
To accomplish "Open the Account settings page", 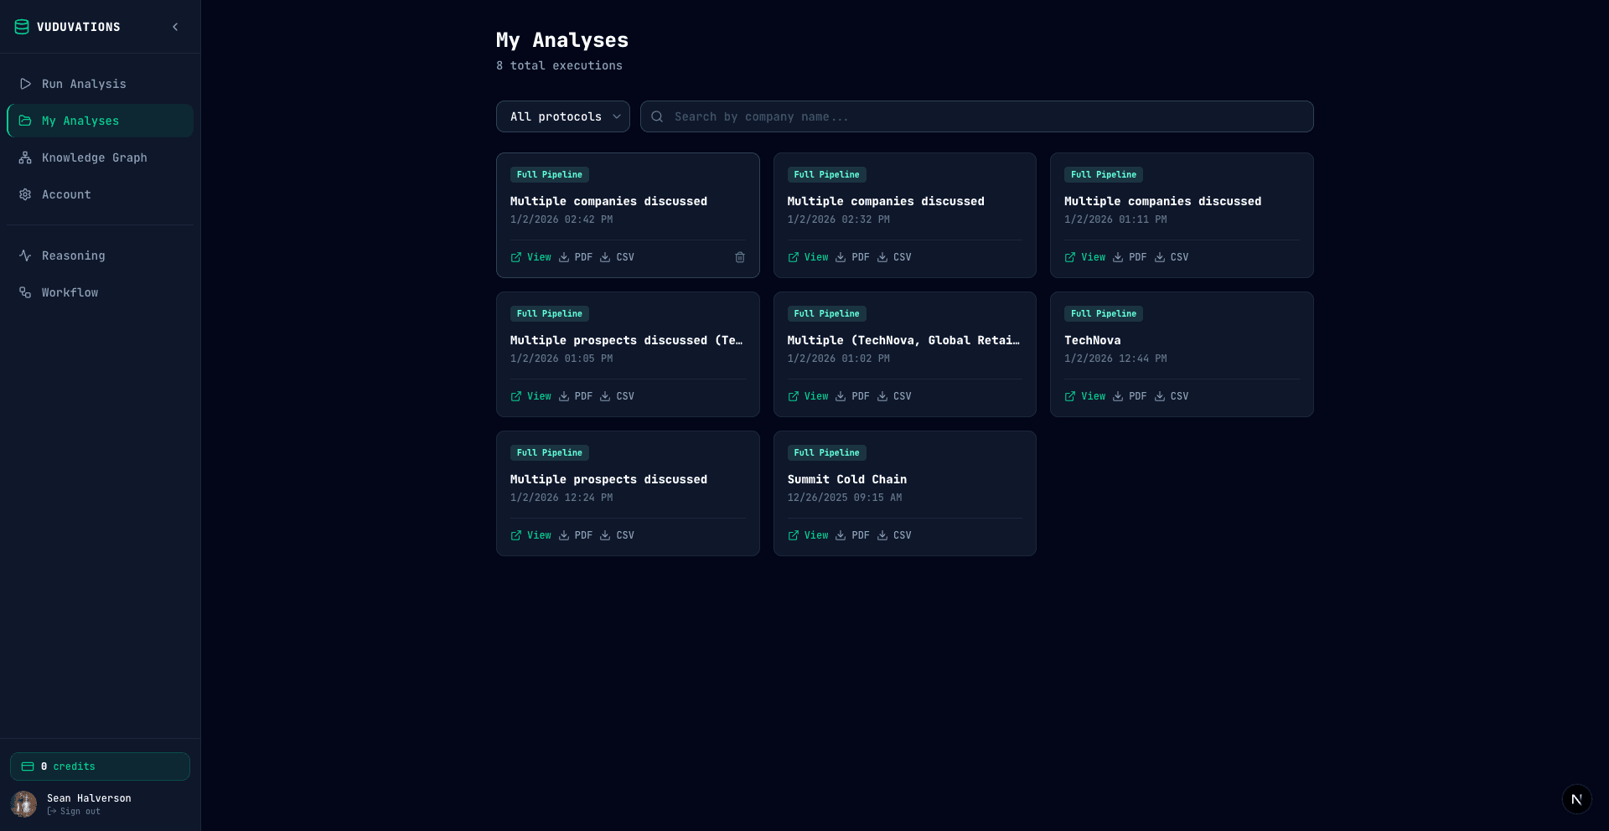I will [100, 194].
